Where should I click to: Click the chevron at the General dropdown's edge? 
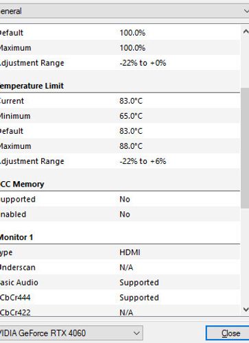(246, 11)
